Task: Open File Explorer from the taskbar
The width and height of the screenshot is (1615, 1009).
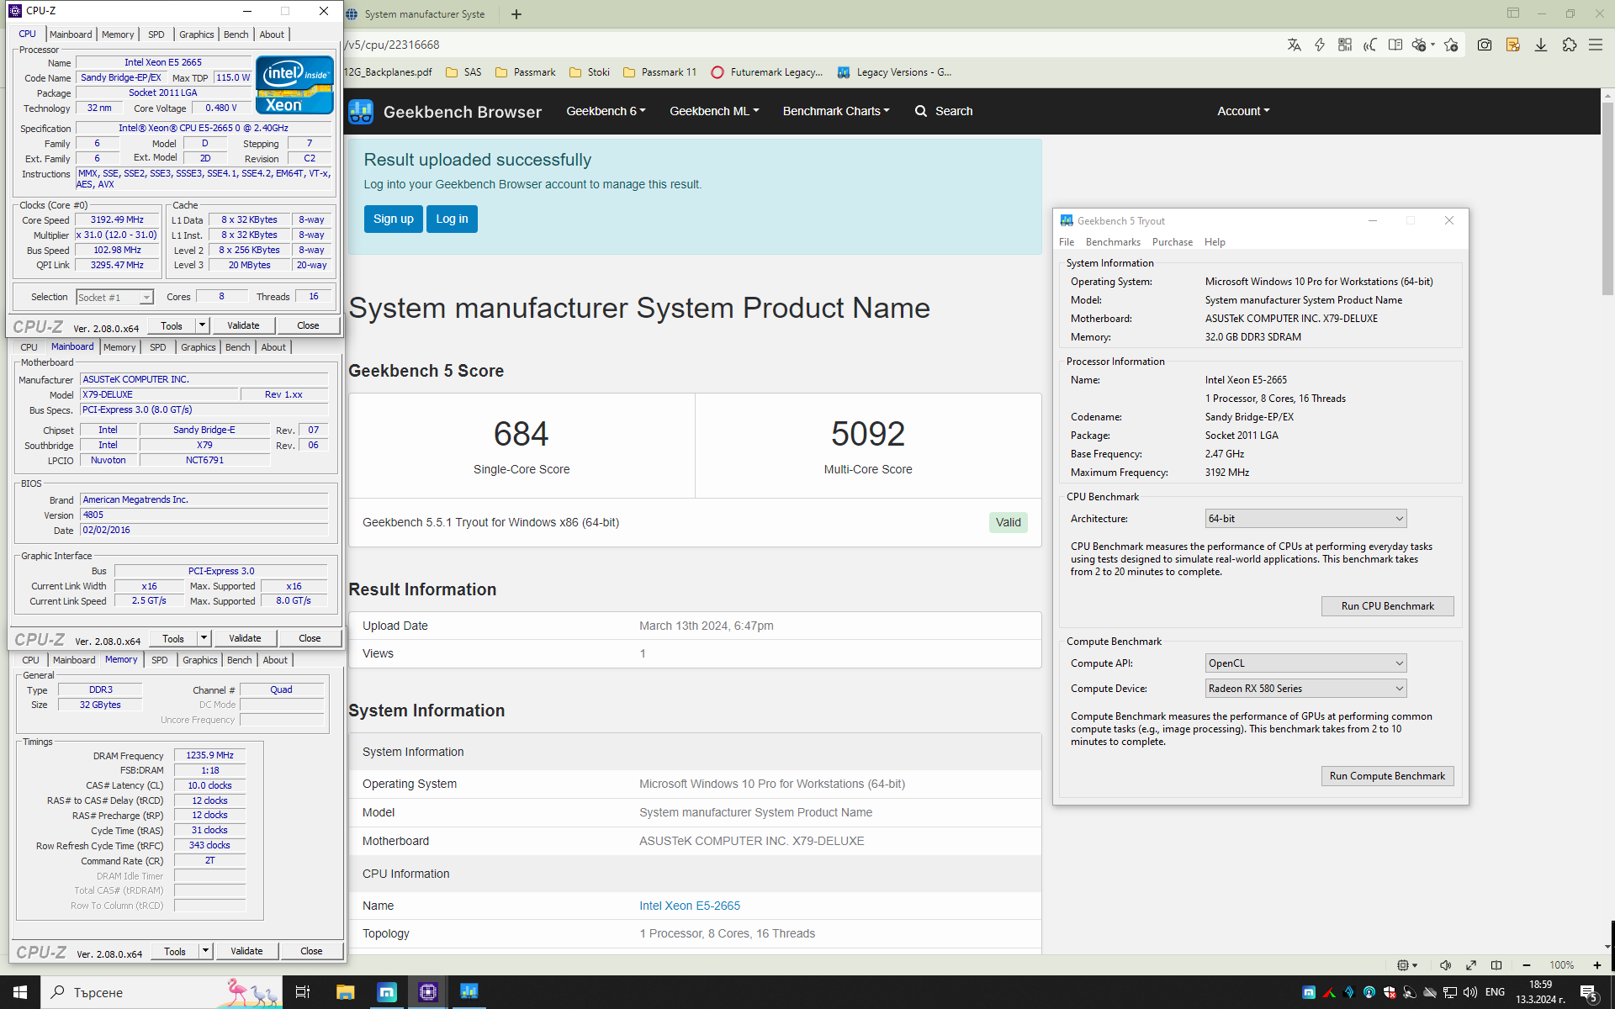Action: (345, 992)
